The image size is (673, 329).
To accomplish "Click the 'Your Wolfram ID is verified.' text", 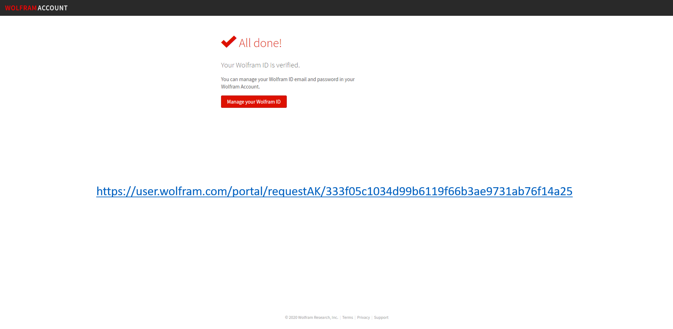I will point(260,65).
